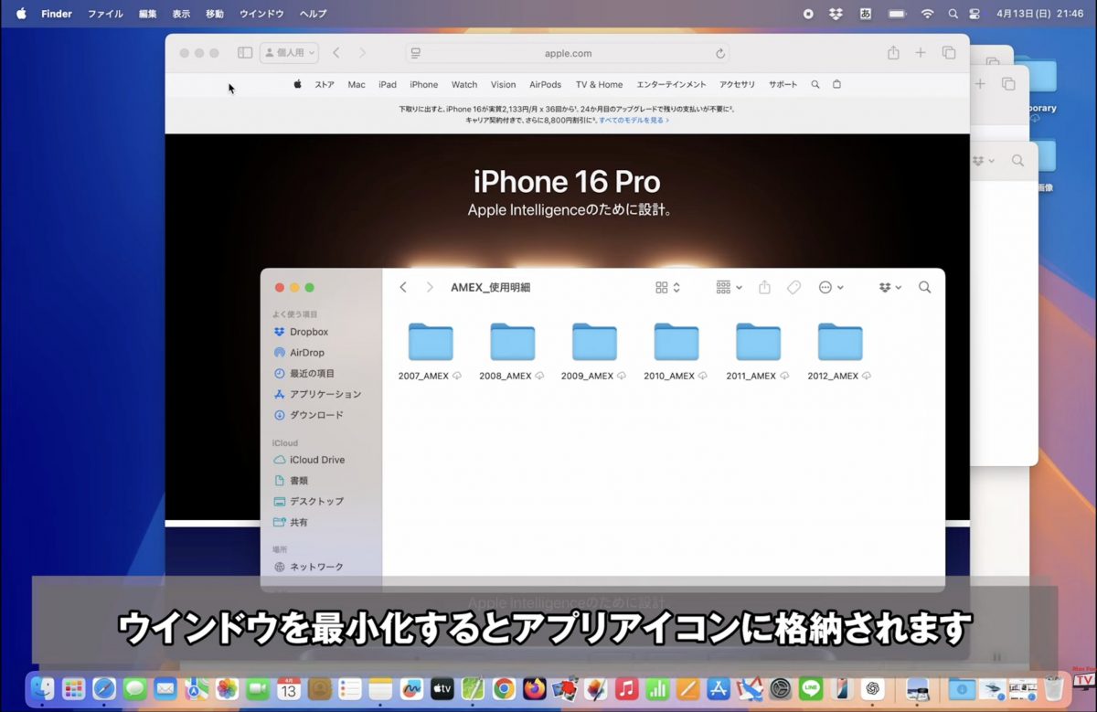
Task: Click Wi-Fi icon in menu bar
Action: [928, 14]
